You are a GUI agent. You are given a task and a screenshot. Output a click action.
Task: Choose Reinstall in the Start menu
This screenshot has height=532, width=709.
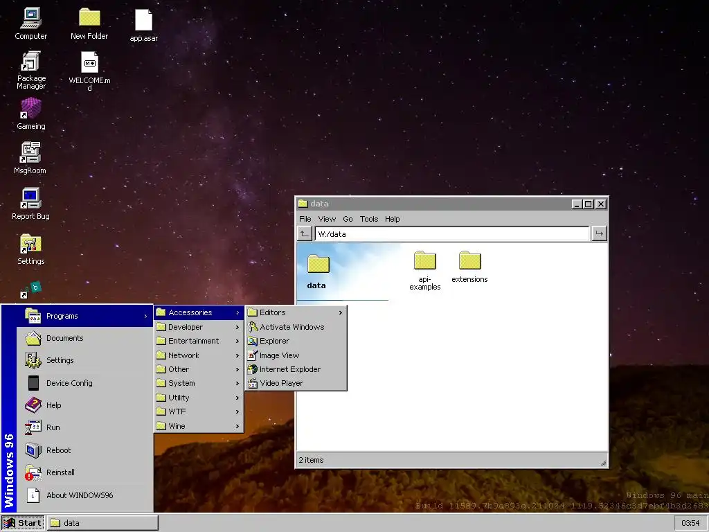[x=85, y=472]
